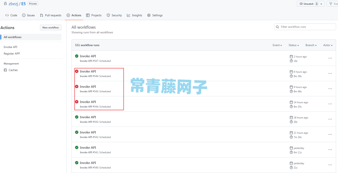338x173 pixels.
Task: Expand the Unwatch dropdown arrow
Action: (x=321, y=4)
